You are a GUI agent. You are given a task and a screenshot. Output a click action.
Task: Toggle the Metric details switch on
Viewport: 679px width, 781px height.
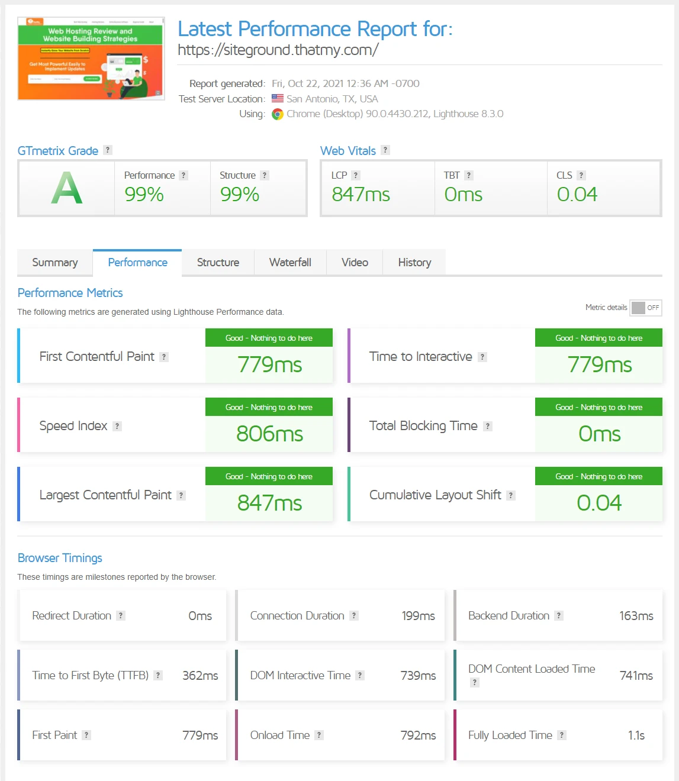point(645,308)
